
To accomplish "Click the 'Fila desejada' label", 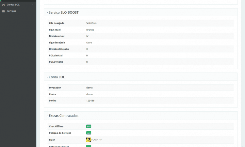I will click(x=57, y=23).
